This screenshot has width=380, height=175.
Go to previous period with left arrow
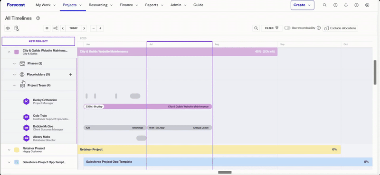tap(63, 28)
